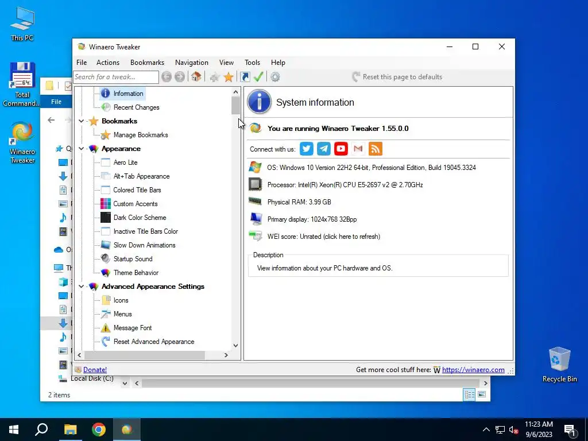Click the Windows Start button
Screen dimensions: 588x441
pos(14,430)
